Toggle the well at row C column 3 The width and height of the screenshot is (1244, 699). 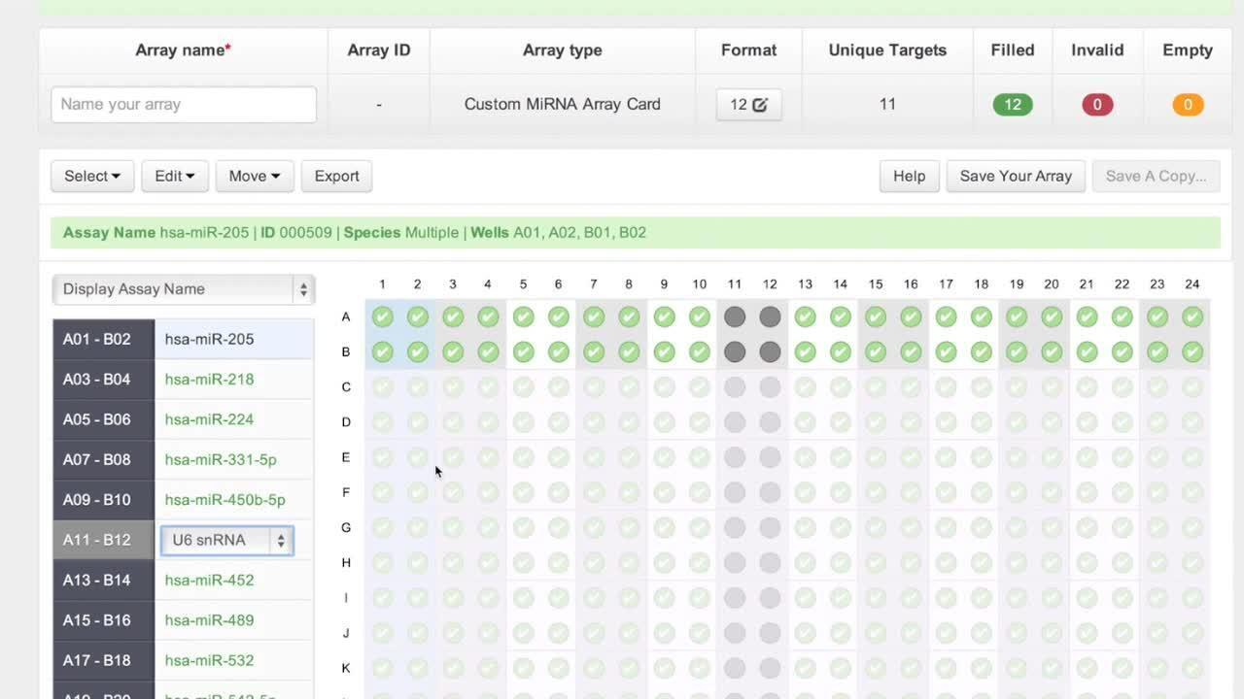coord(453,387)
